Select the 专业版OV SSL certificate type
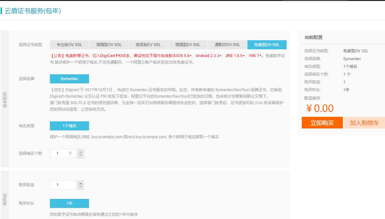Viewport: 385px width, 219px height. point(69,44)
